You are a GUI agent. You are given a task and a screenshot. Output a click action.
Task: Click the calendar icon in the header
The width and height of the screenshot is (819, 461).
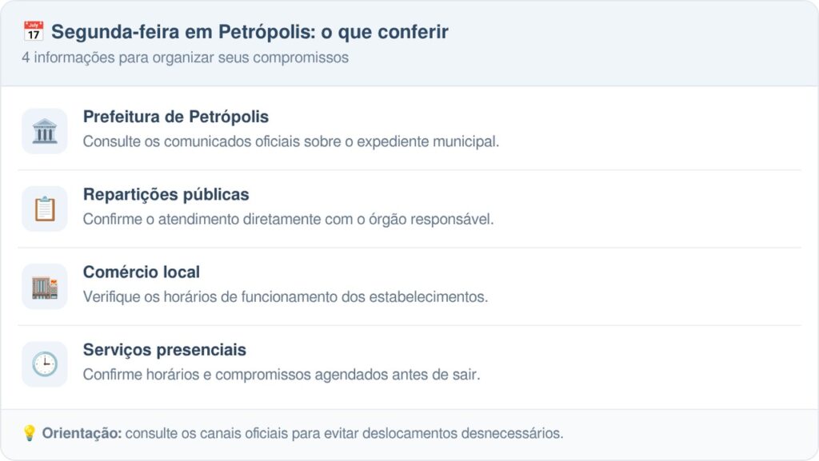pos(34,31)
